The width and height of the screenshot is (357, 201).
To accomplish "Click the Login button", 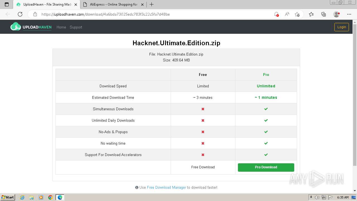I will (341, 27).
